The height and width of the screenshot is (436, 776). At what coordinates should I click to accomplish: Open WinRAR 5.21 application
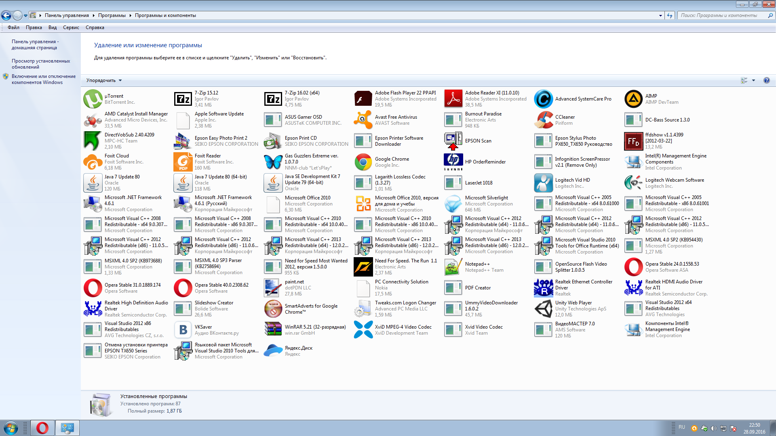point(310,329)
